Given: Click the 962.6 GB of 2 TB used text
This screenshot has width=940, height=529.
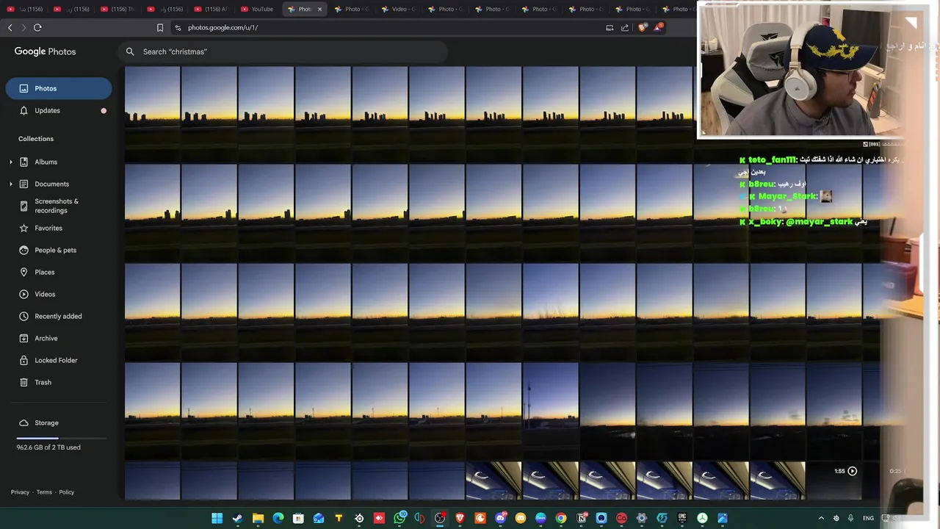Looking at the screenshot, I should point(48,447).
